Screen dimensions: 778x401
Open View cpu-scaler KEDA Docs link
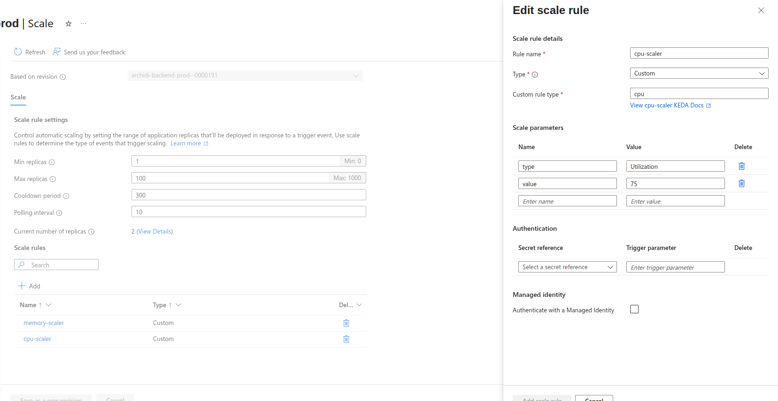pos(670,106)
